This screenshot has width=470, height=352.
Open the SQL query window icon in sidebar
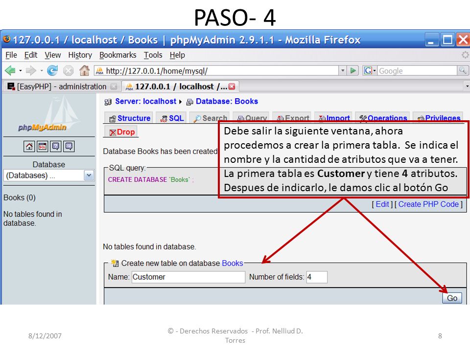pos(42,146)
